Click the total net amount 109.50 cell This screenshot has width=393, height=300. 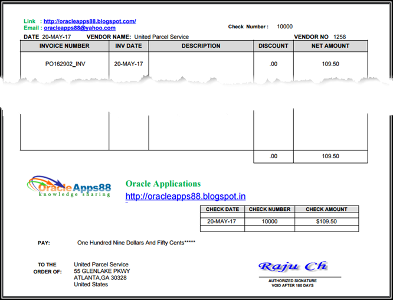(x=330, y=156)
